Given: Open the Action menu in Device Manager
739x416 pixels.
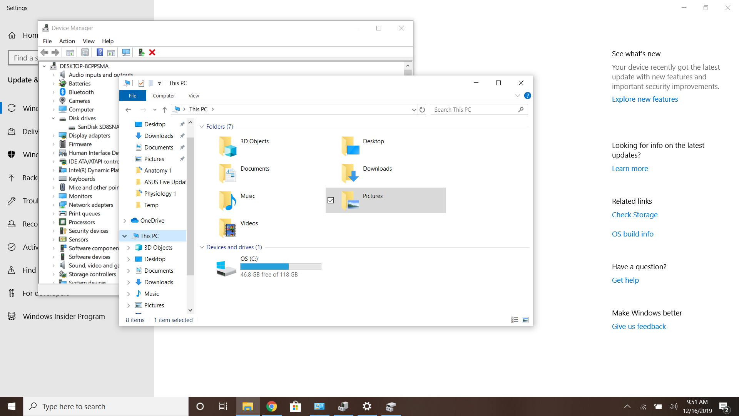Looking at the screenshot, I should click(x=67, y=41).
